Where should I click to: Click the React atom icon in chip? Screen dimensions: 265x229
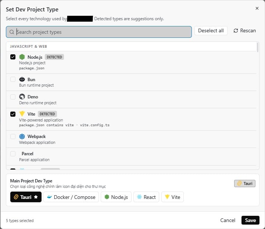[139, 197]
